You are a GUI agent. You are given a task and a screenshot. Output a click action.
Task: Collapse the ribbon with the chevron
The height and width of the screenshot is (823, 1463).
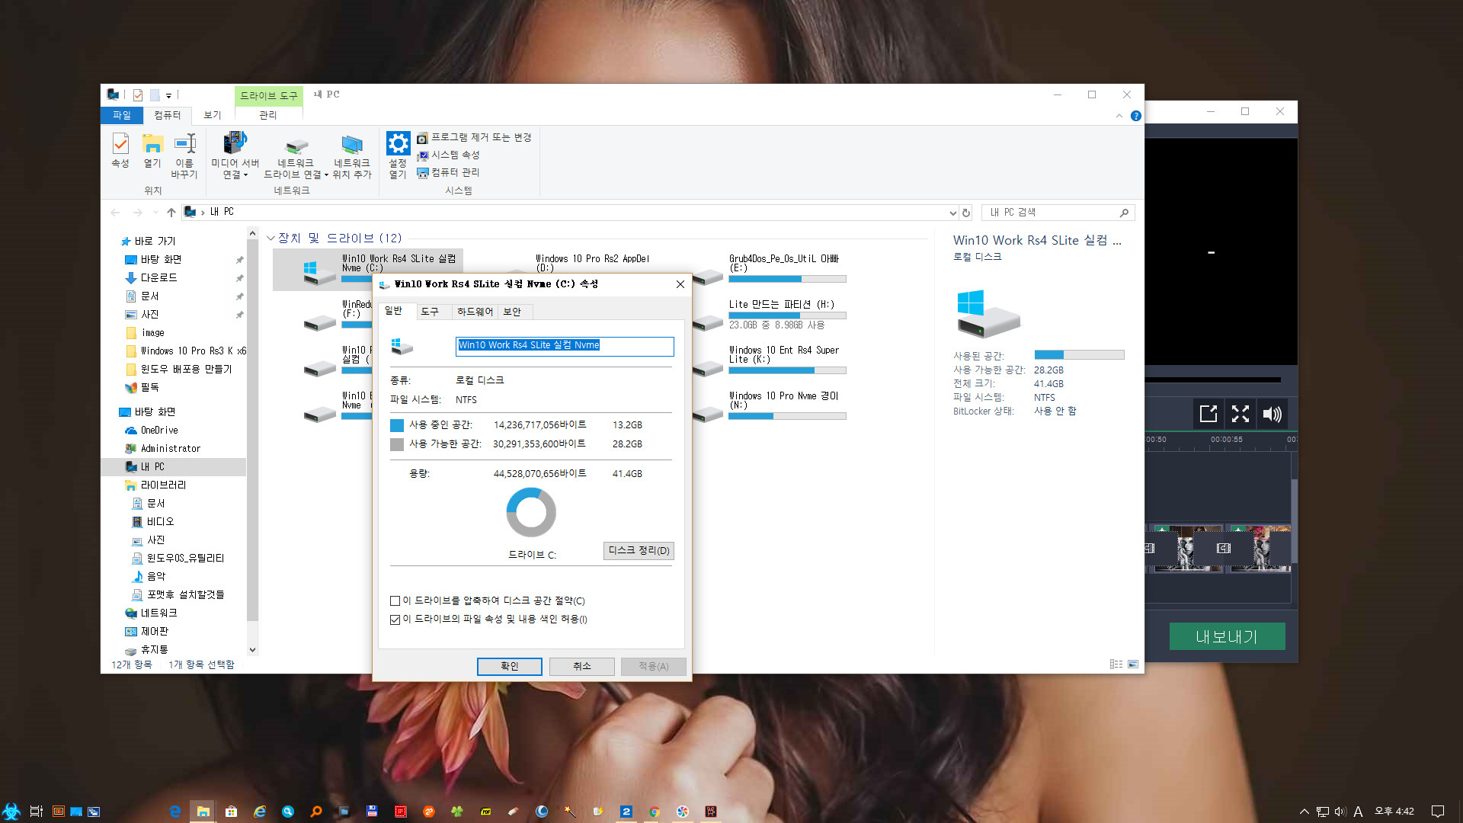coord(1119,116)
